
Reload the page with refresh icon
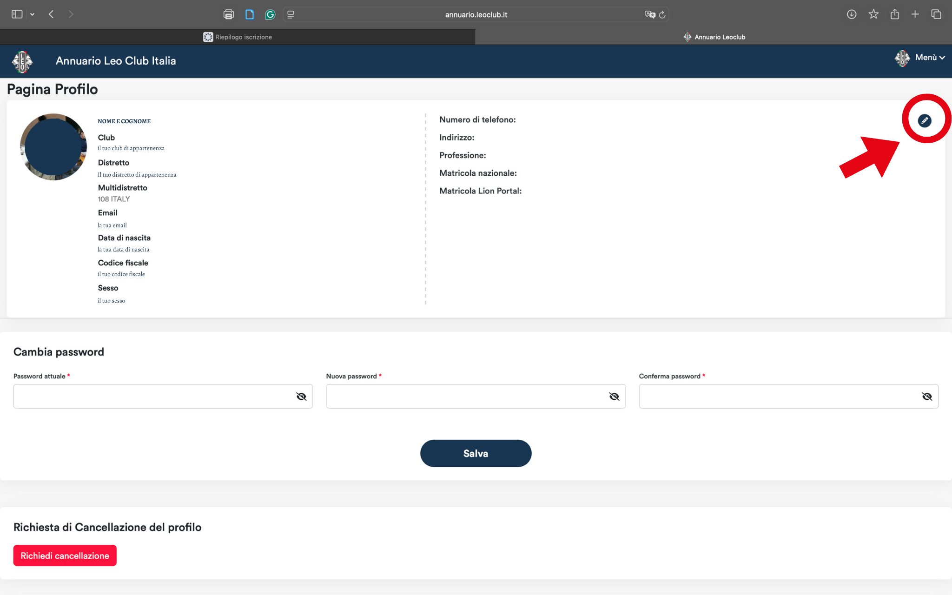tap(662, 14)
